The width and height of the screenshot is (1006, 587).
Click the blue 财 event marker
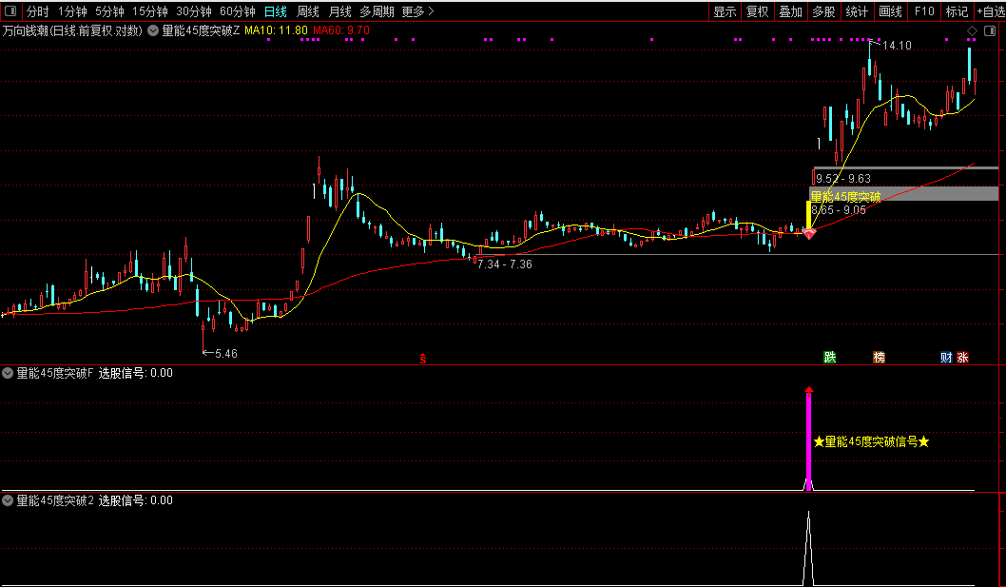coord(946,358)
